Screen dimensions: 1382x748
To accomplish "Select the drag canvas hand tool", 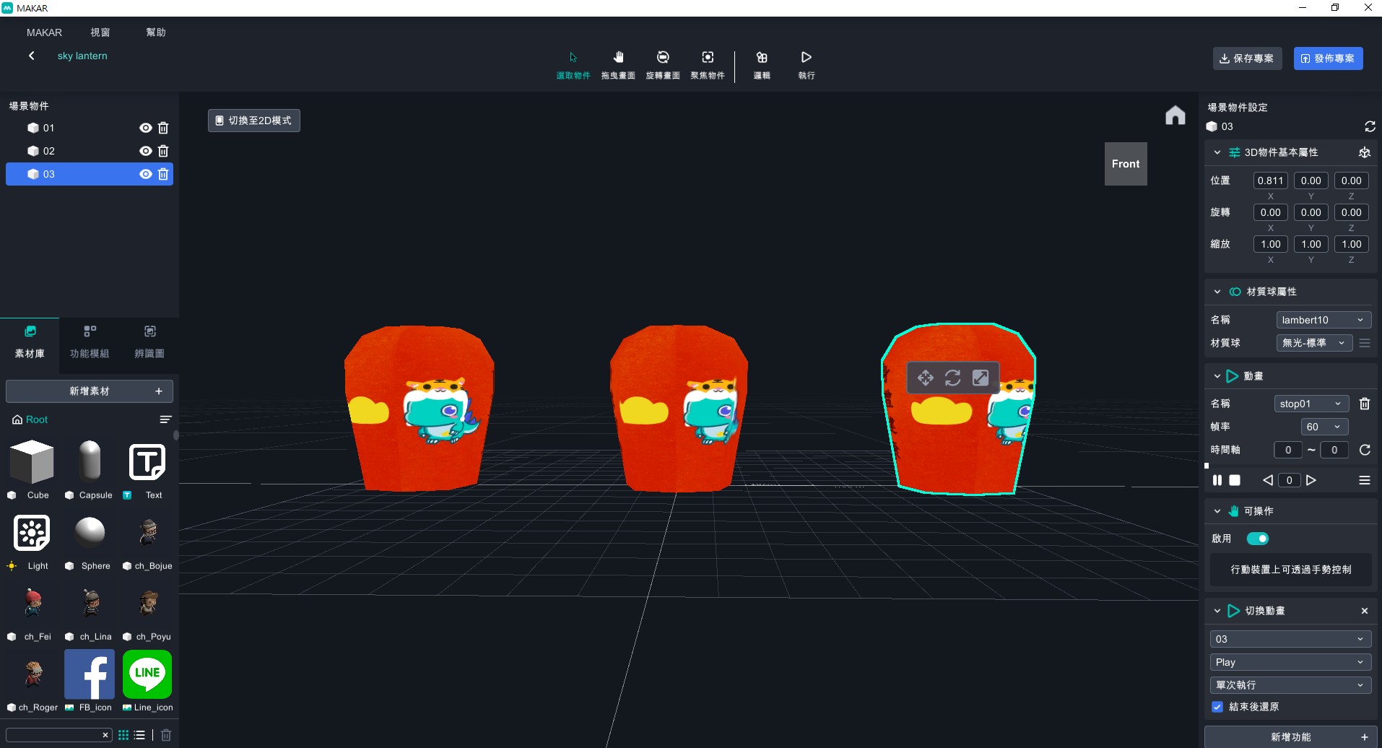I will [618, 58].
